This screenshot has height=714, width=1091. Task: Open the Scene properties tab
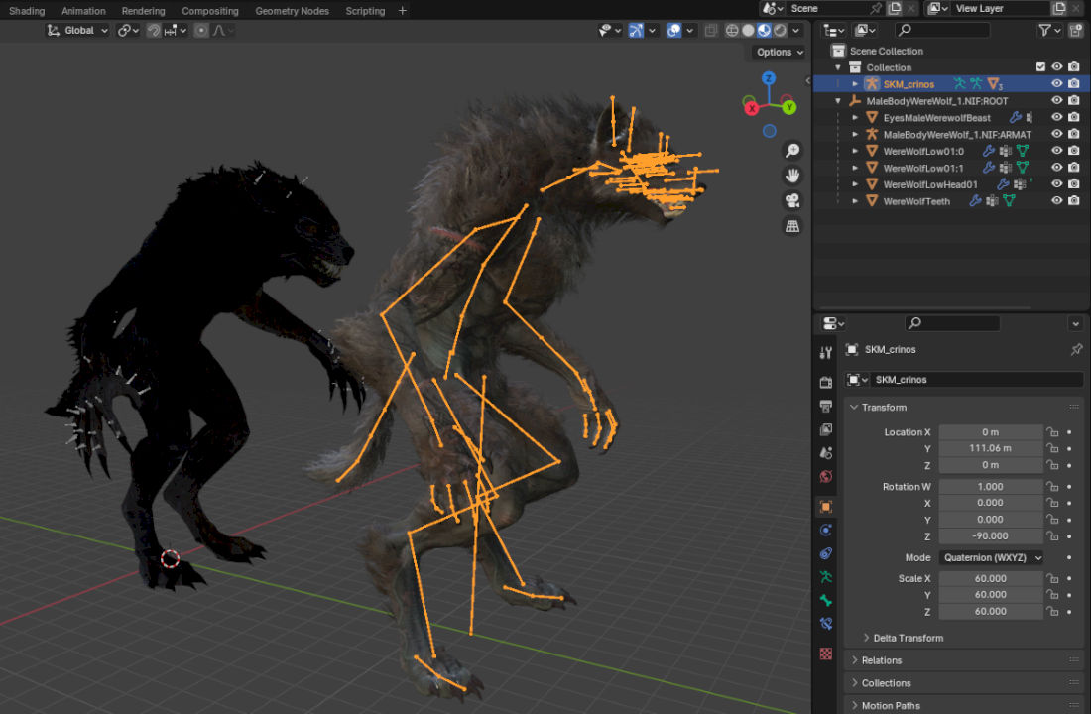[x=826, y=453]
